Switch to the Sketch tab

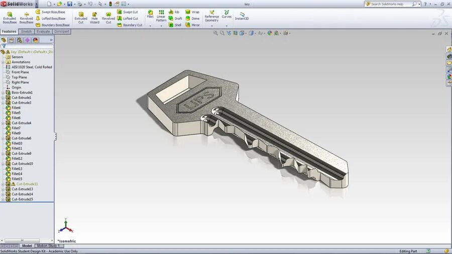tap(26, 32)
